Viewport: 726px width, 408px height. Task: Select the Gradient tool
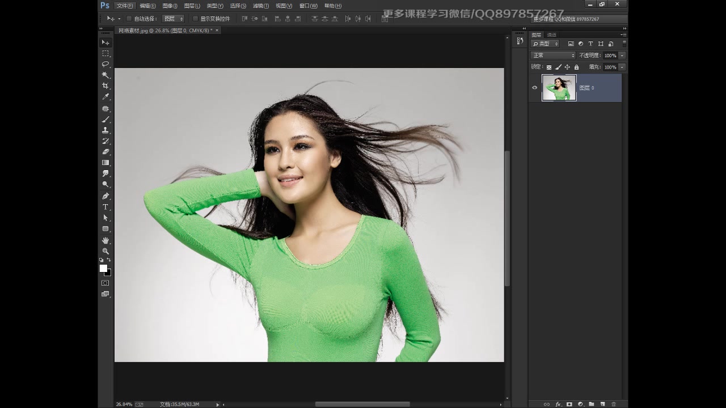point(105,163)
